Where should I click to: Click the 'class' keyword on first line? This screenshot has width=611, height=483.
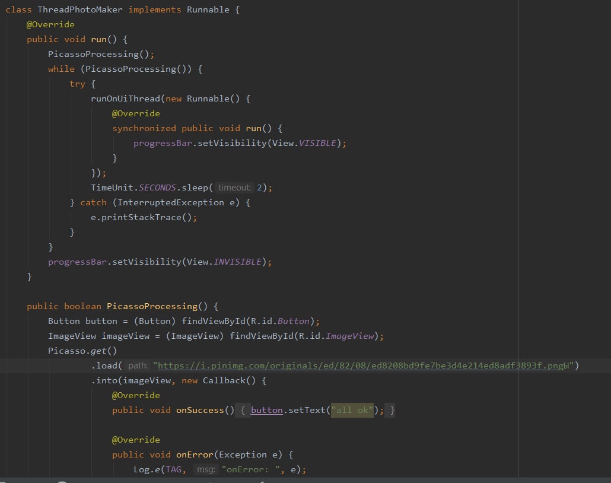18,9
